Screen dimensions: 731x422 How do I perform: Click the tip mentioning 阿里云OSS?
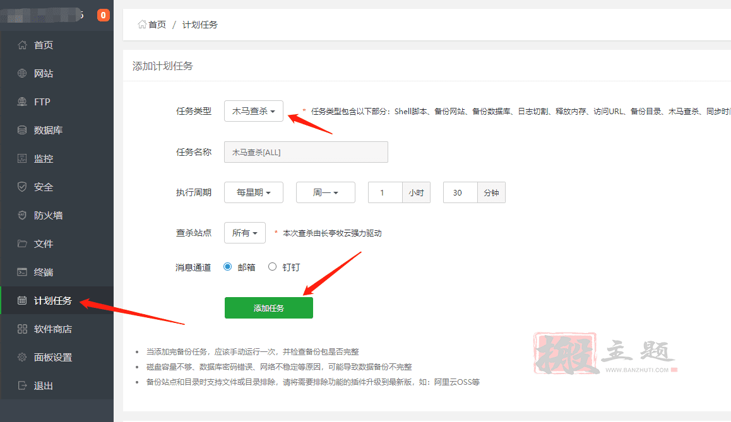click(313, 382)
